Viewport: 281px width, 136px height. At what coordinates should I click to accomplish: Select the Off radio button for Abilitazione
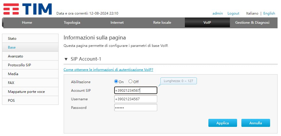[131, 81]
